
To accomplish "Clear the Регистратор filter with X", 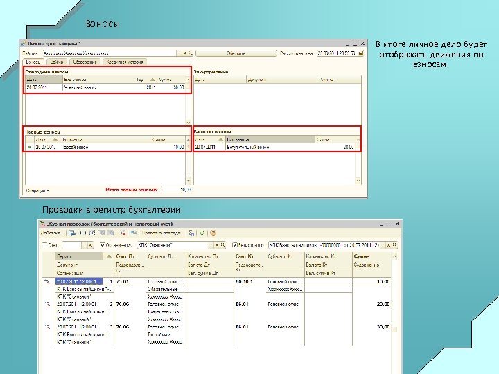I will 389,245.
